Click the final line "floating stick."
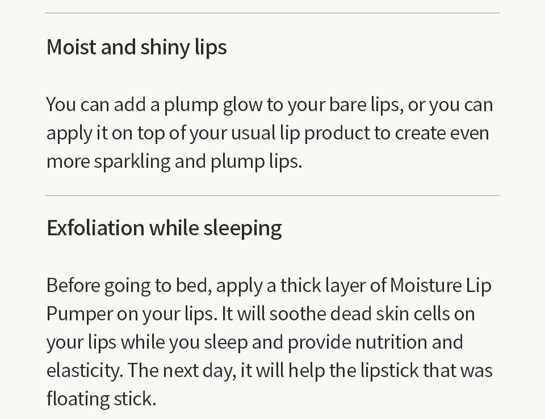The width and height of the screenshot is (545, 419). (x=102, y=399)
